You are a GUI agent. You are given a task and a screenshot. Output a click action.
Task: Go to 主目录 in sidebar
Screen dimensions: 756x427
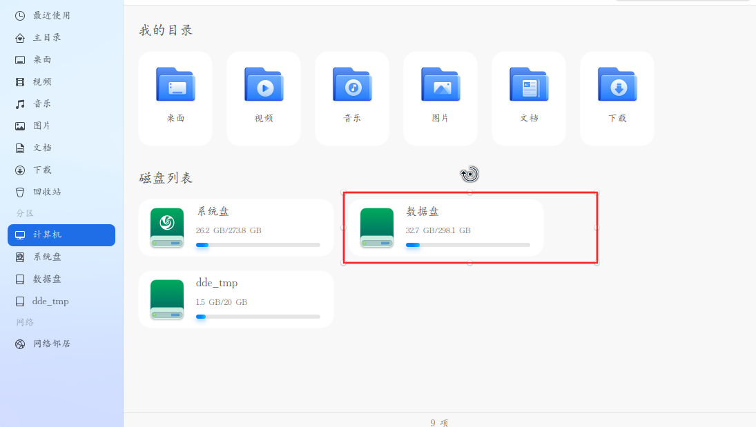pos(47,37)
